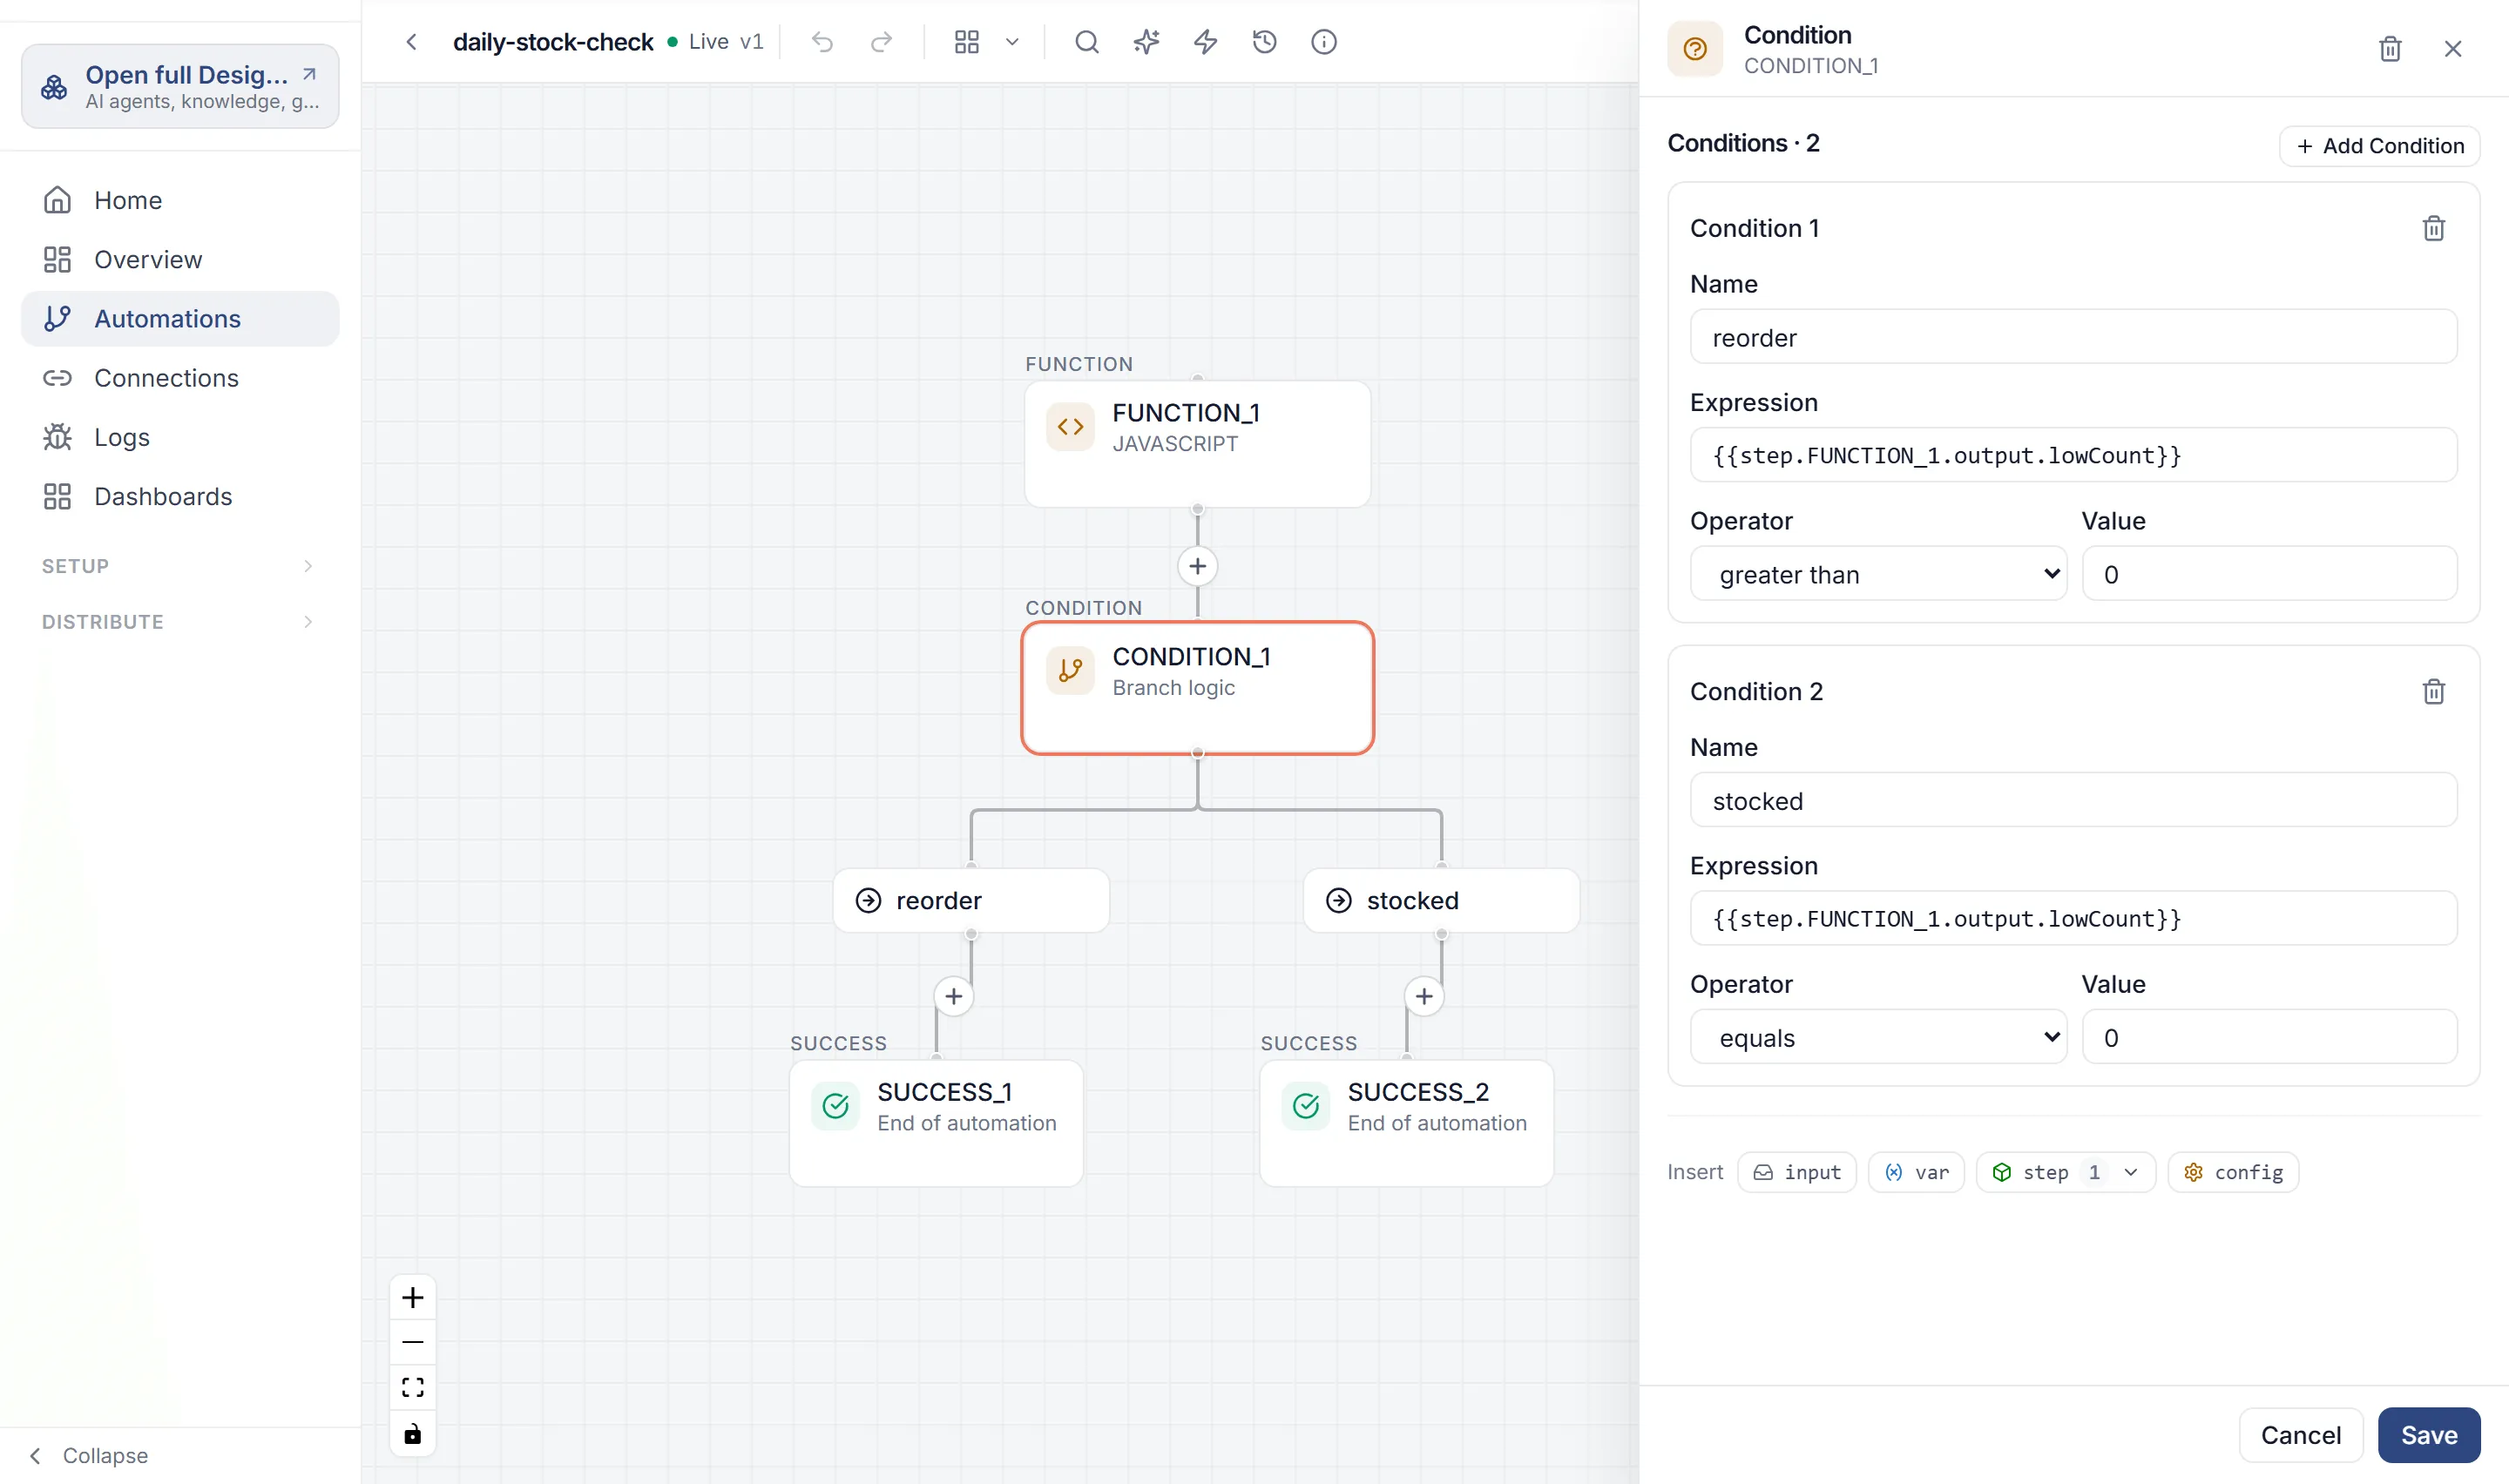Open Logs in sidebar
The width and height of the screenshot is (2509, 1484).
[x=180, y=438]
